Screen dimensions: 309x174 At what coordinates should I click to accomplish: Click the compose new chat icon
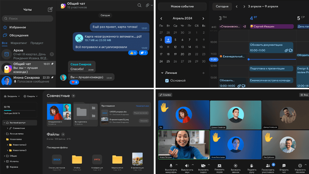click(x=50, y=10)
